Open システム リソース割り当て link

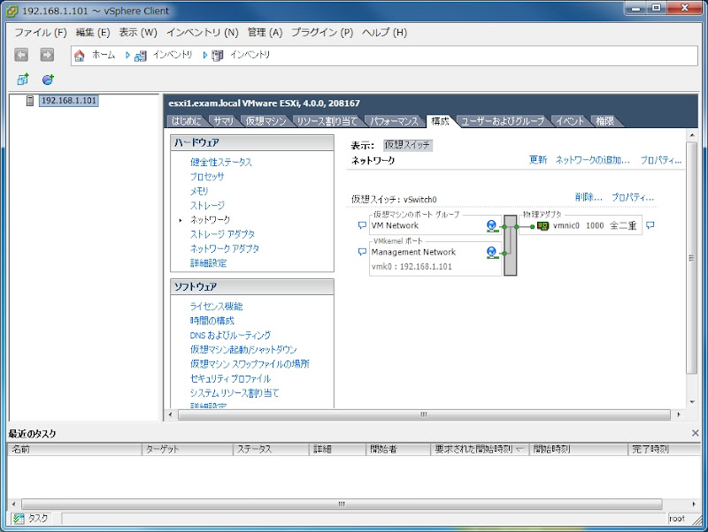235,393
